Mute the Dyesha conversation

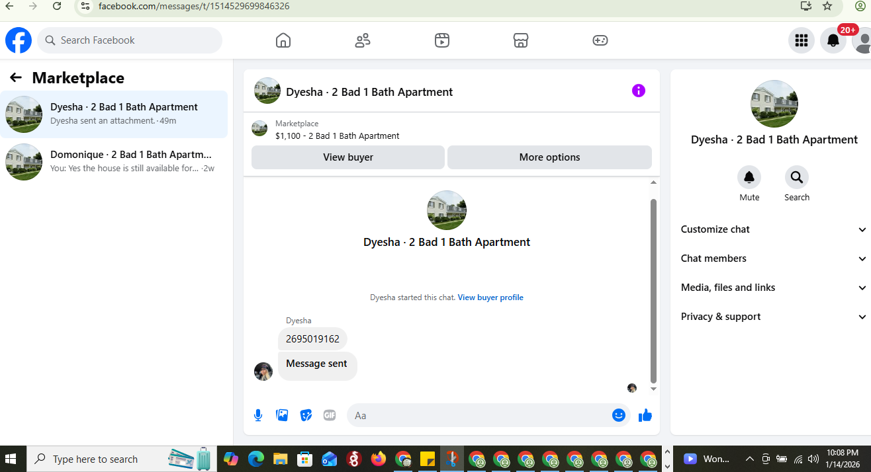749,177
